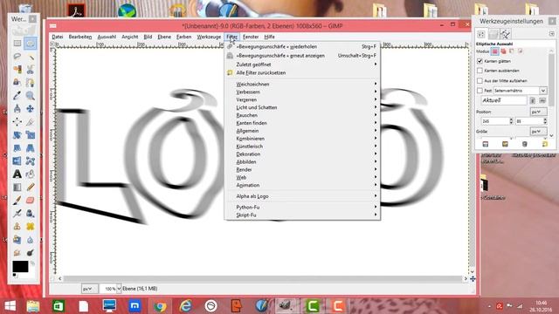Select the Perspective tool
The width and height of the screenshot is (559, 314).
(31, 147)
